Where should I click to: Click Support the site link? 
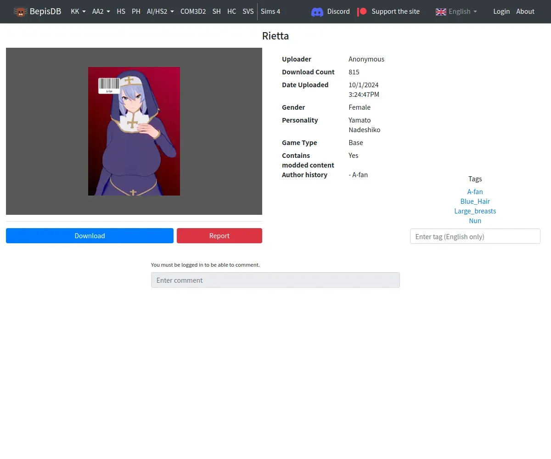(396, 11)
